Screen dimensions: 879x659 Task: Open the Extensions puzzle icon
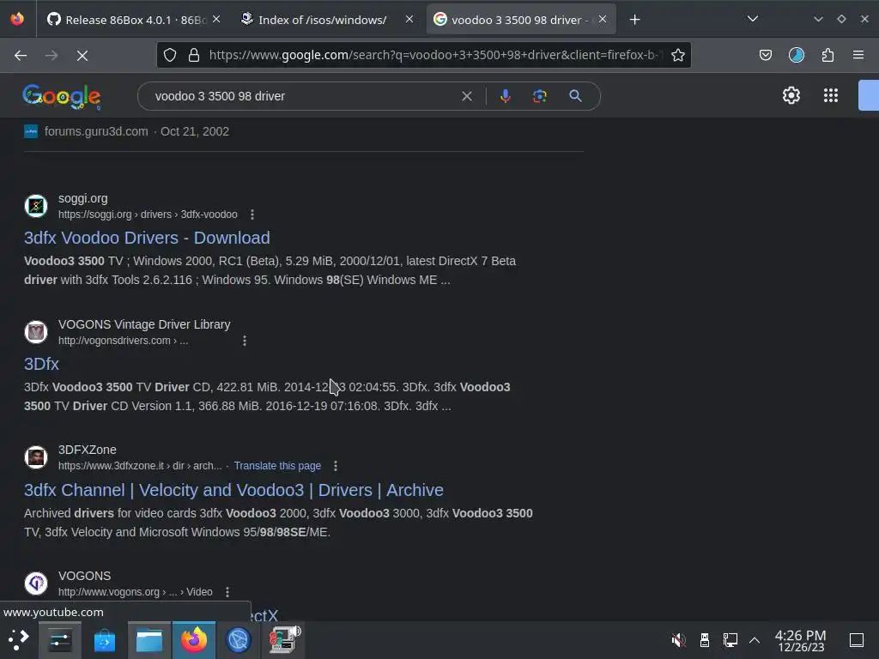[x=827, y=55]
